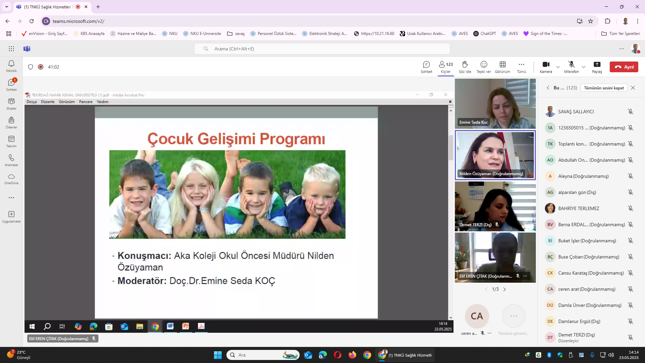The width and height of the screenshot is (645, 363).
Task: Open Pencere menu in Acrobat window
Action: click(86, 102)
